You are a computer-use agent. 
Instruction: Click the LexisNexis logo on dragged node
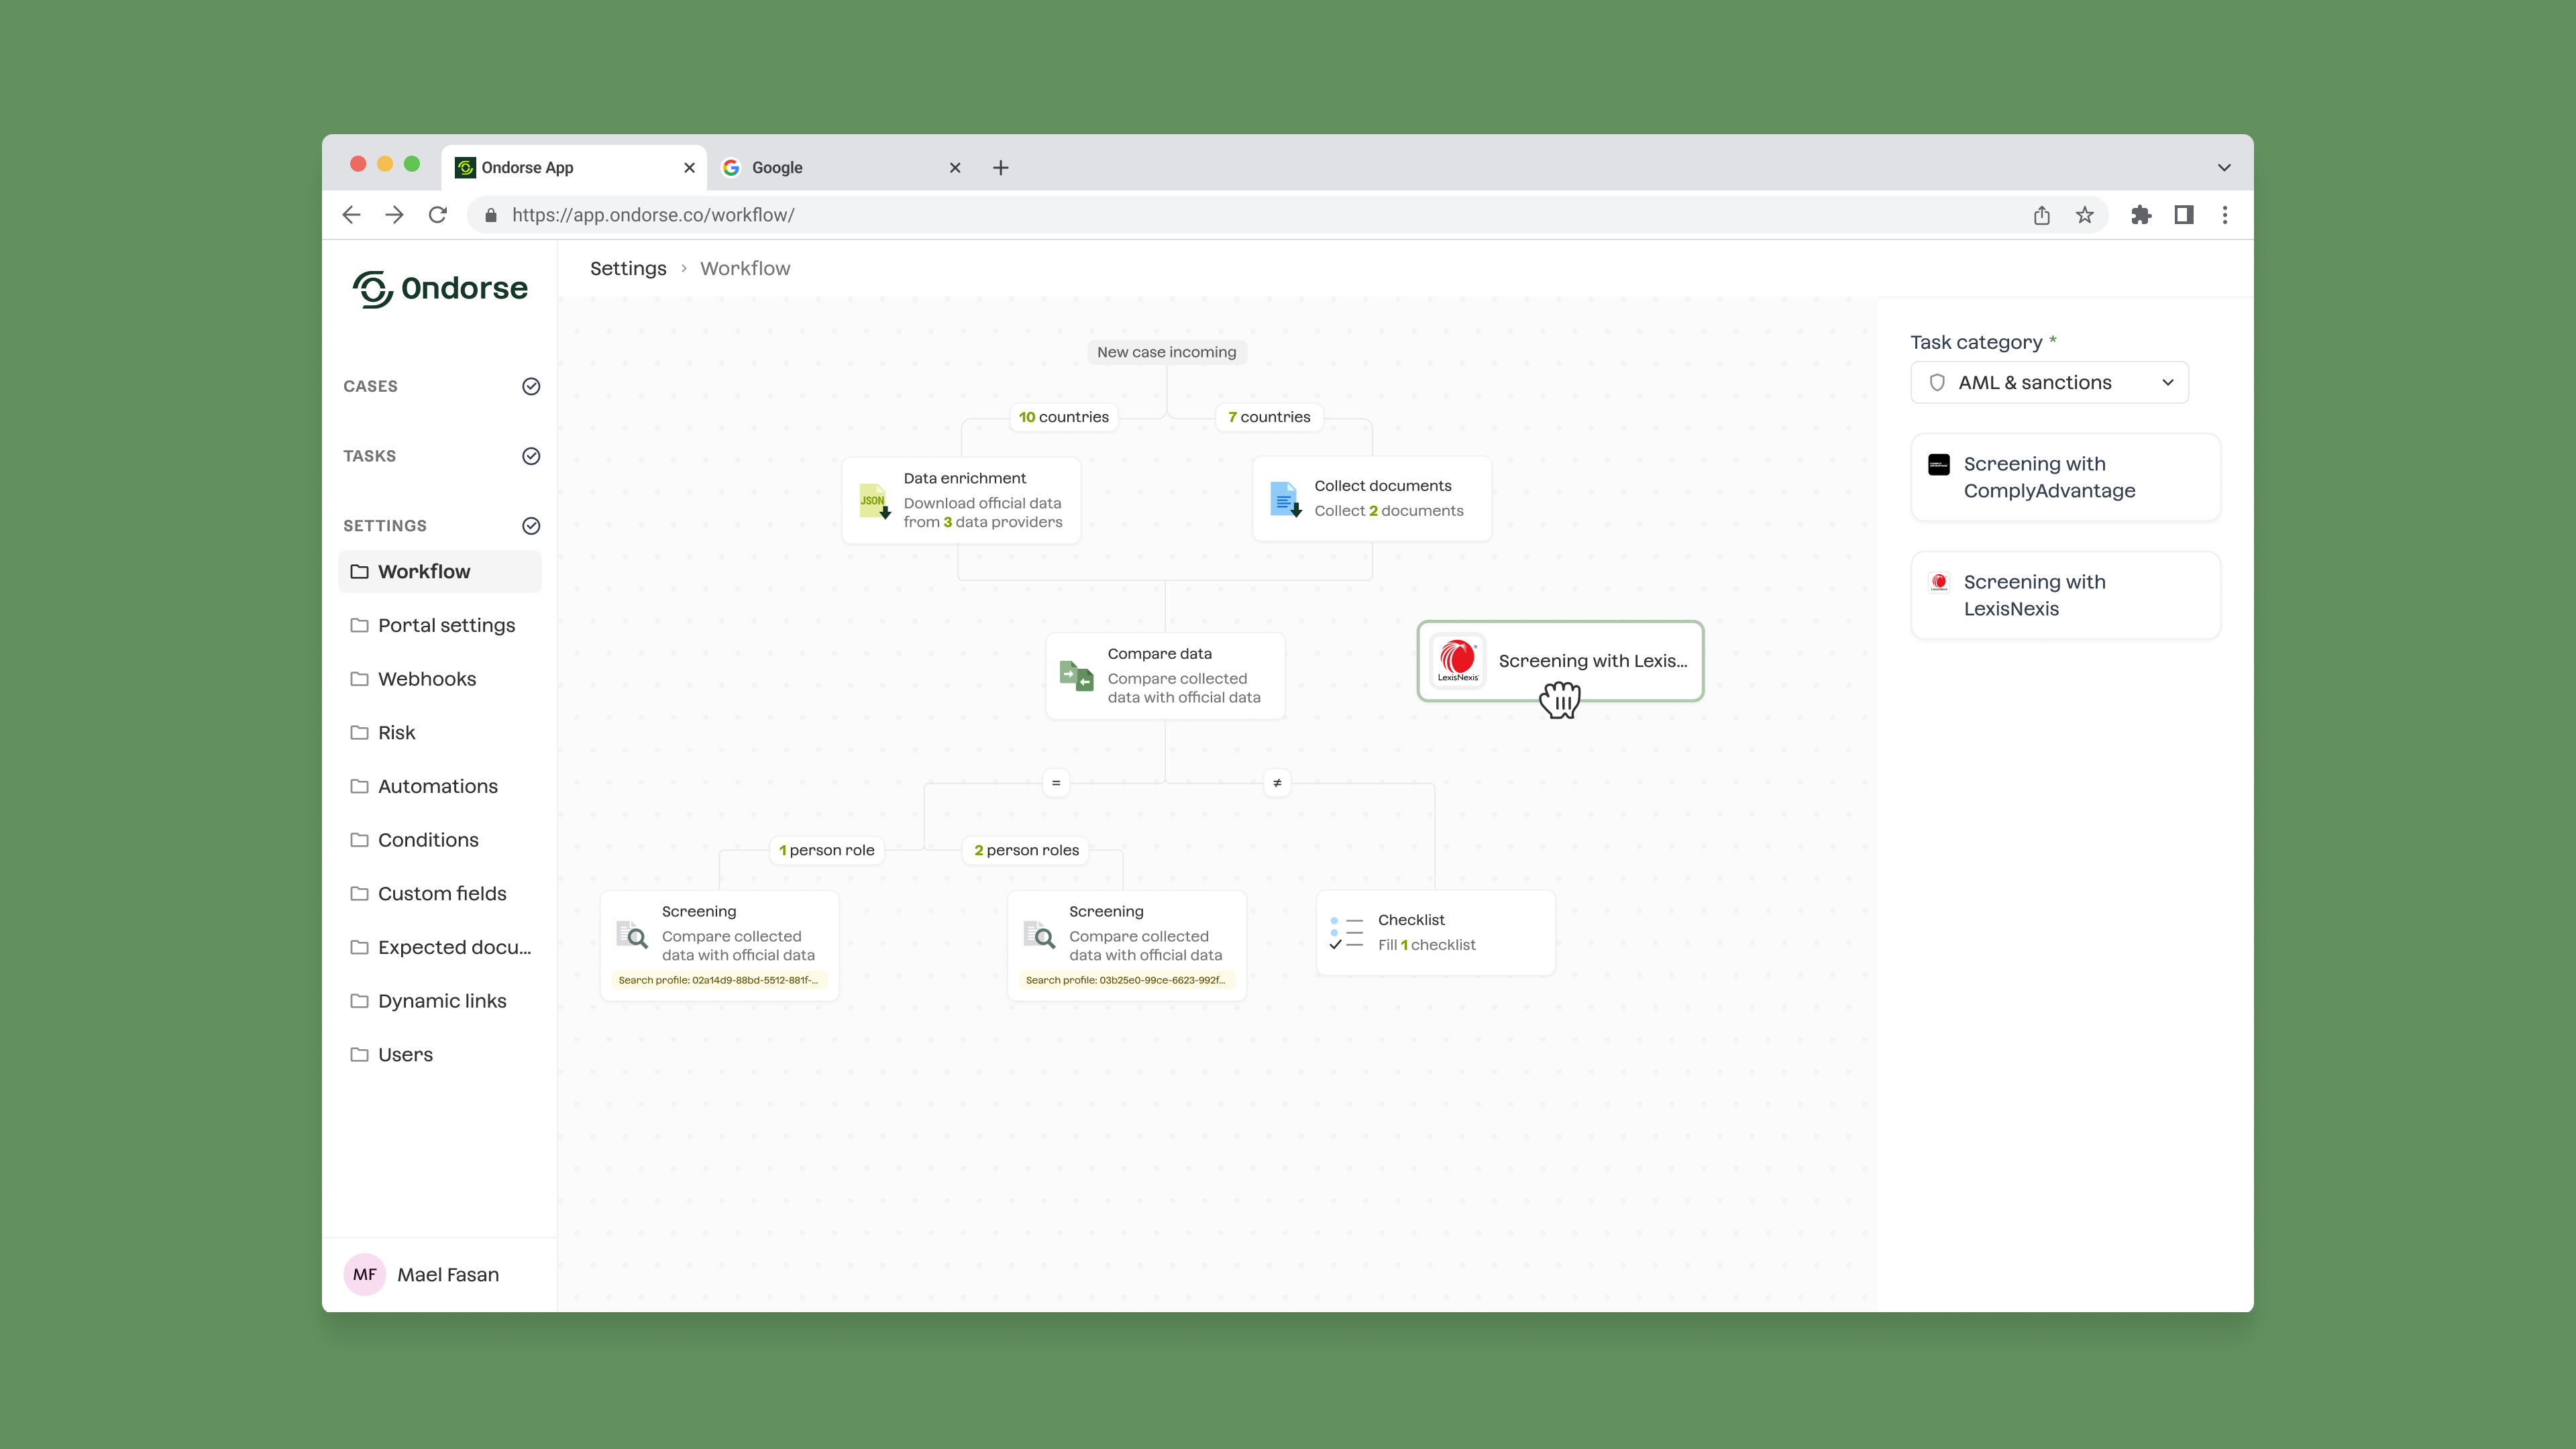pyautogui.click(x=1458, y=661)
